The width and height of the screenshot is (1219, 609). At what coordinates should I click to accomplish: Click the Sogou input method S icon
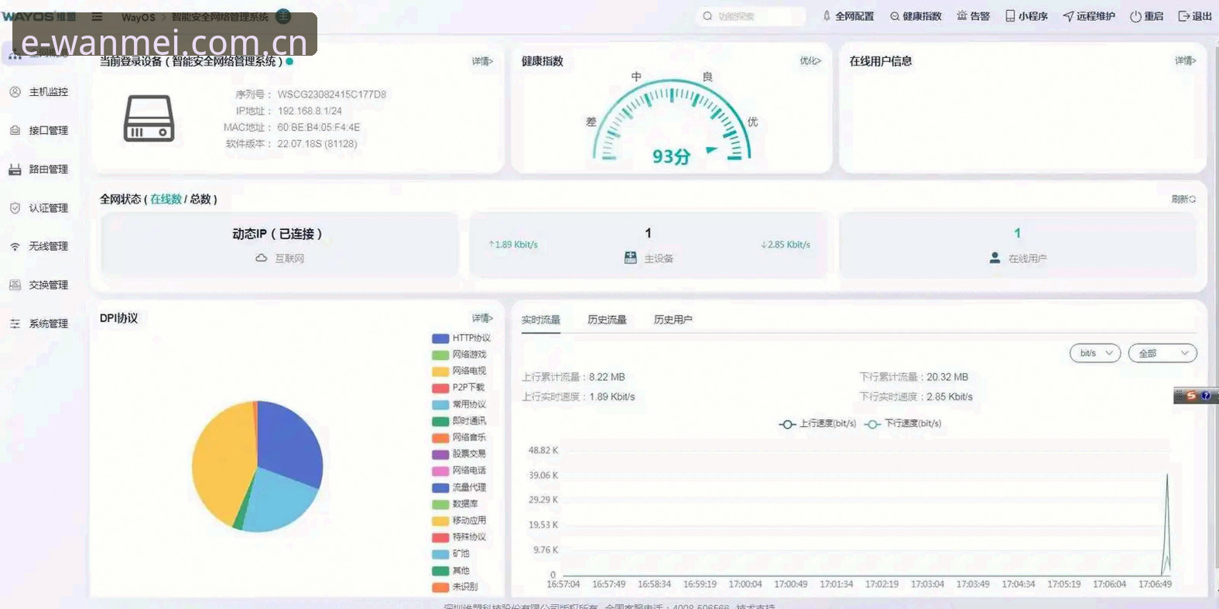pyautogui.click(x=1191, y=395)
